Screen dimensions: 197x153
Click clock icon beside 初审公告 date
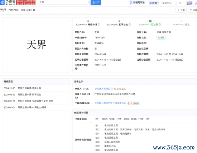tap(130, 24)
